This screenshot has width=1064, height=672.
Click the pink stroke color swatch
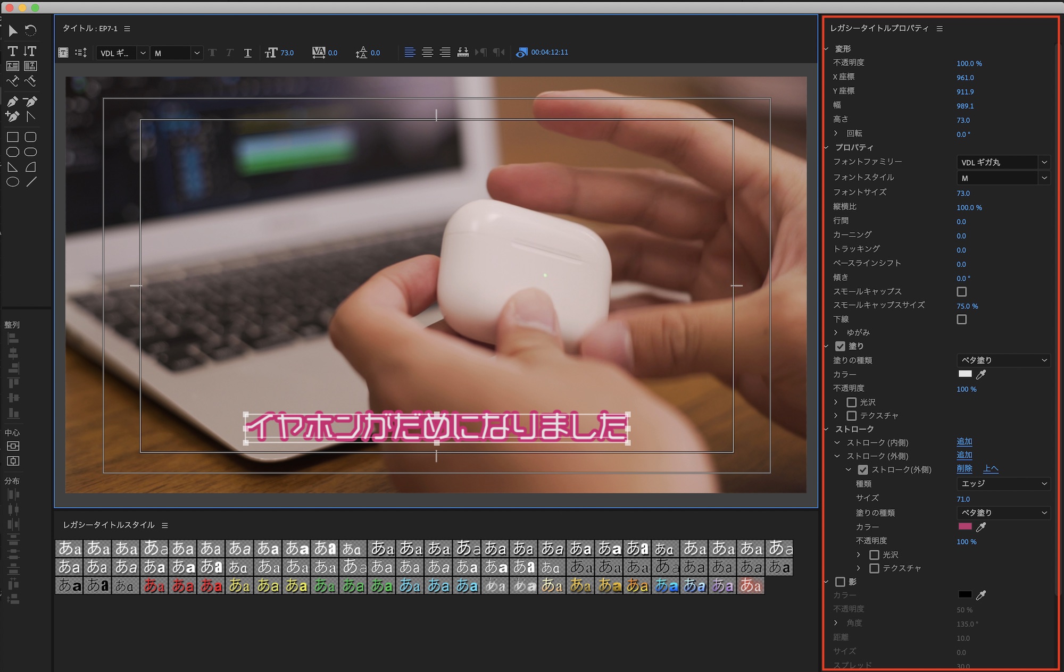coord(965,526)
